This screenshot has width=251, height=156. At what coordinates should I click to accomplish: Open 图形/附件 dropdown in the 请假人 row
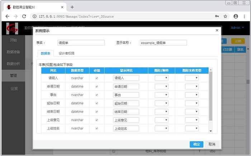[161, 78]
